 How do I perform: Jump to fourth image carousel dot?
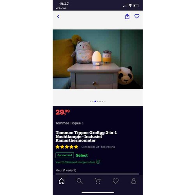click(x=97, y=101)
